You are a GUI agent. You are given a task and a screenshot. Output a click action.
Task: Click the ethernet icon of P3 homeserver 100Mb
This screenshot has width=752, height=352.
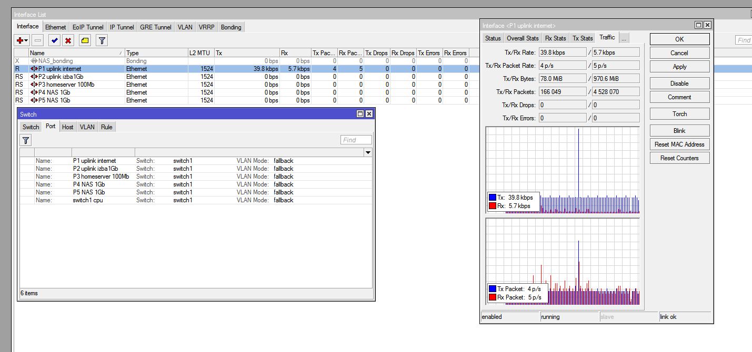[34, 85]
